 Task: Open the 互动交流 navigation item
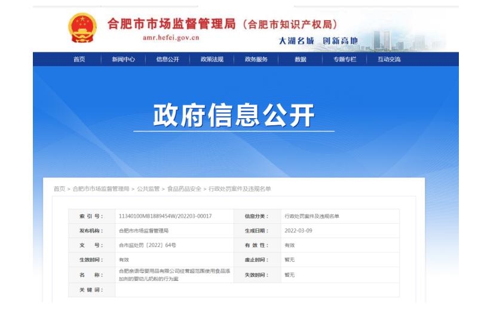coord(389,59)
